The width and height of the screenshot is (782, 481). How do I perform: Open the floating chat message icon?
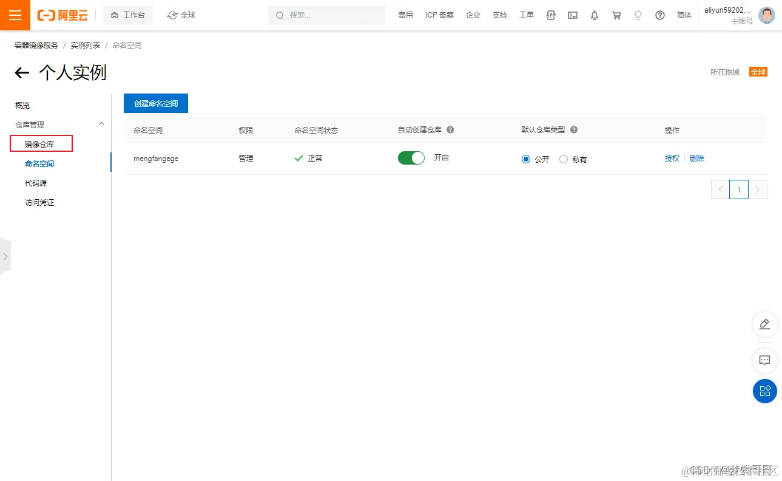click(x=764, y=361)
